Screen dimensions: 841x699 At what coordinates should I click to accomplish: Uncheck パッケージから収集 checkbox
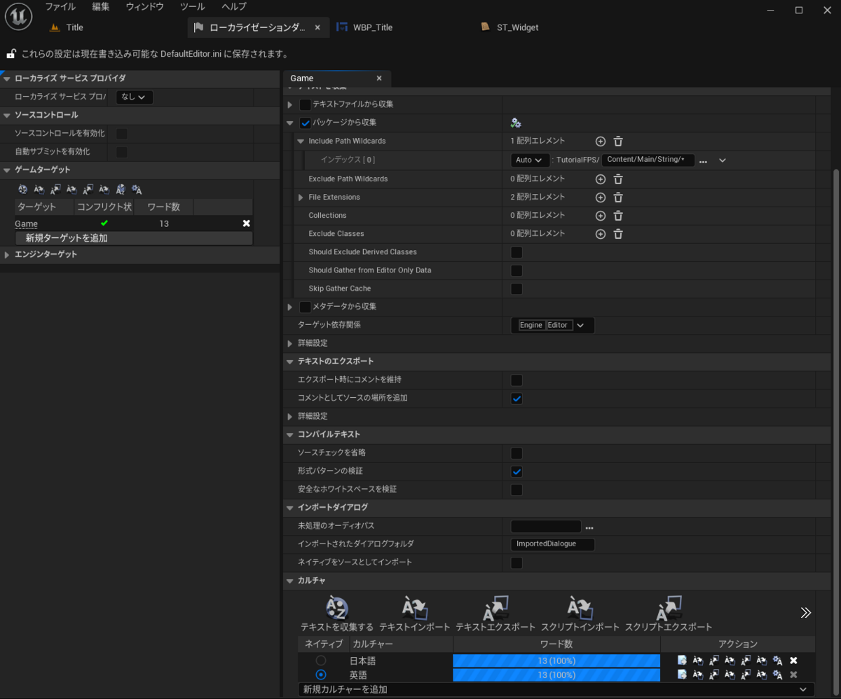coord(306,123)
